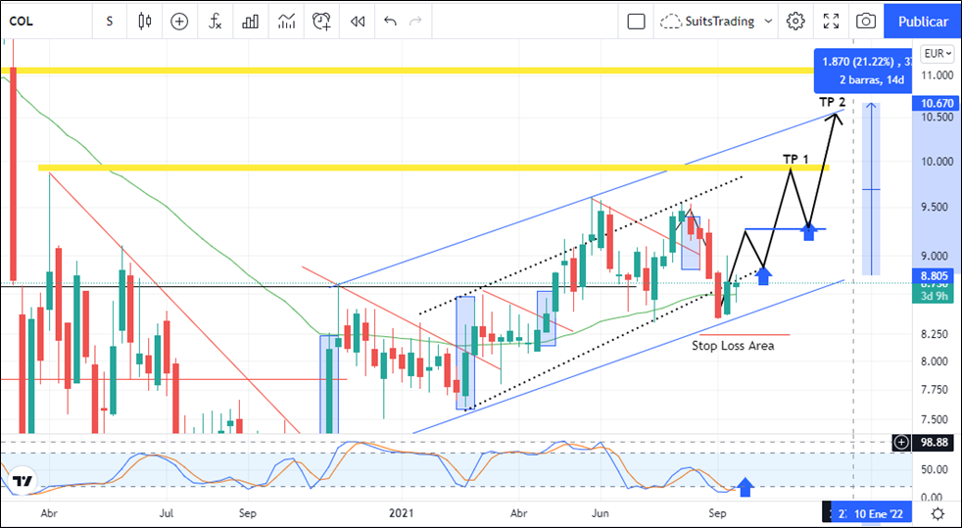This screenshot has height=528, width=962.
Task: Create an alert with the alarm clock icon
Action: [x=322, y=21]
